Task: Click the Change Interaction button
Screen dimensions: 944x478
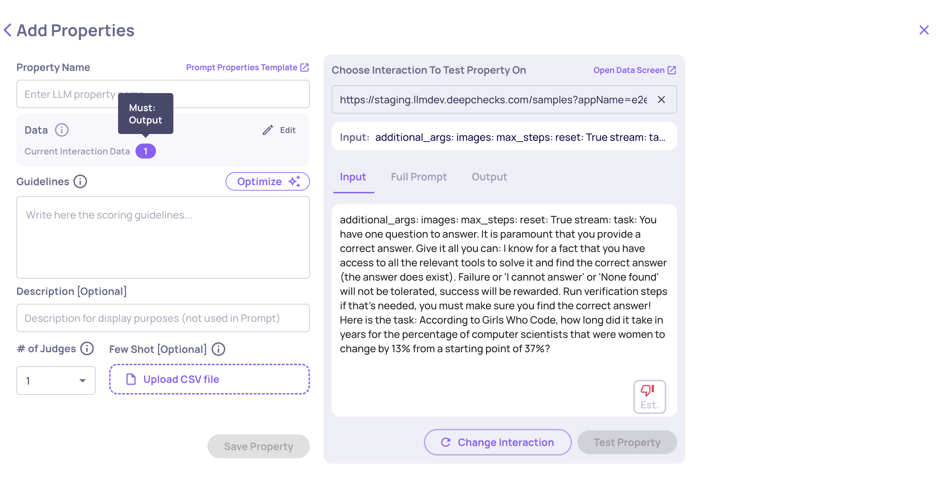Action: pos(497,442)
